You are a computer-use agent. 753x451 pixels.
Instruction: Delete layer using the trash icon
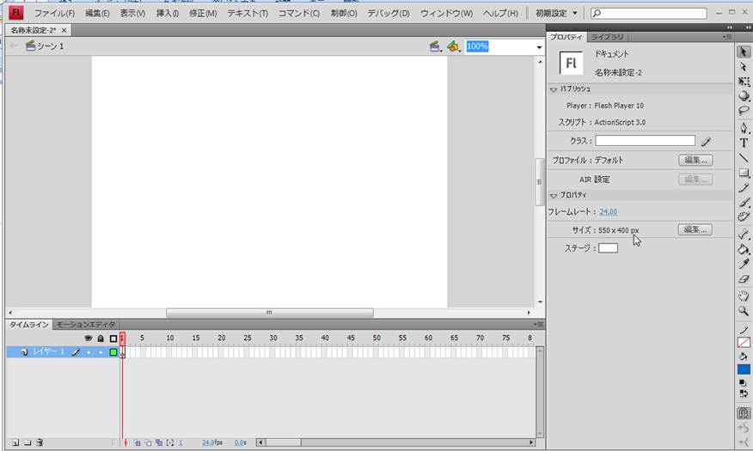tap(40, 442)
